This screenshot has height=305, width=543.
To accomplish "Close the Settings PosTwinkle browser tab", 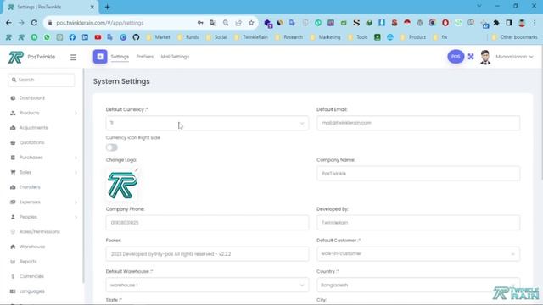I will coord(92,7).
